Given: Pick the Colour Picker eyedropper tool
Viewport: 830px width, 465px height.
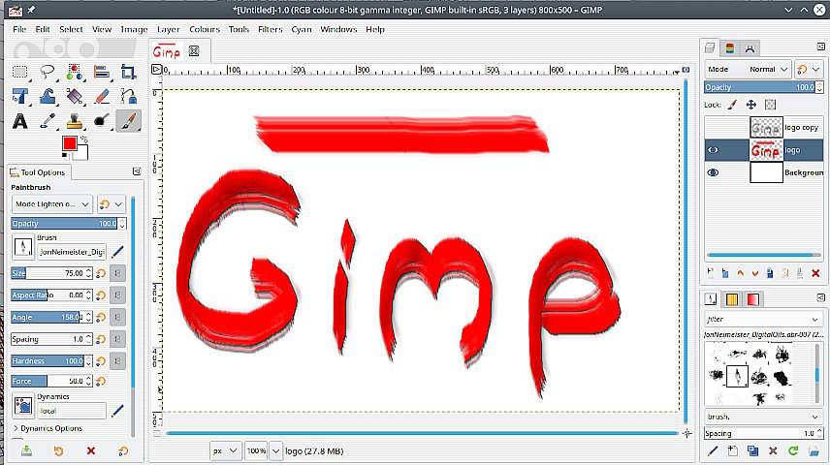Looking at the screenshot, I should (x=48, y=121).
